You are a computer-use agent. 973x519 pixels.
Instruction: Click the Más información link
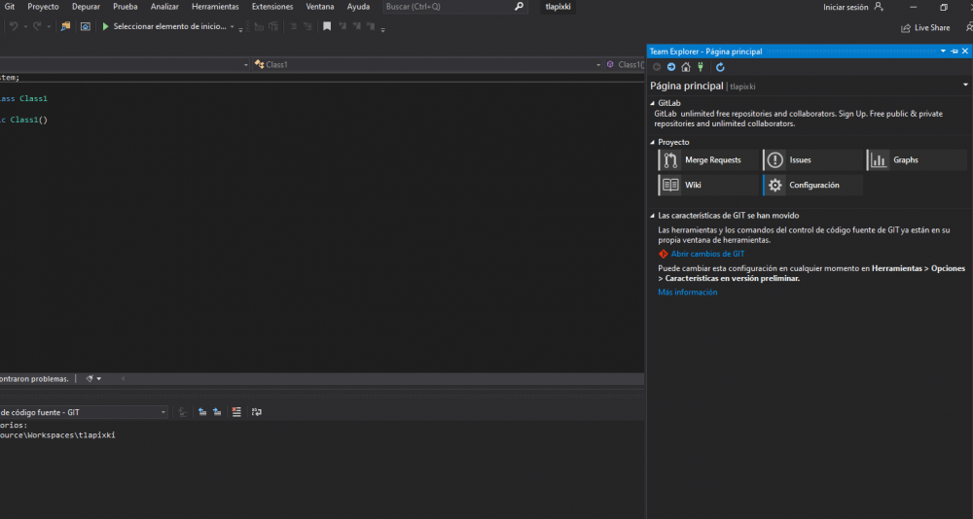[688, 292]
